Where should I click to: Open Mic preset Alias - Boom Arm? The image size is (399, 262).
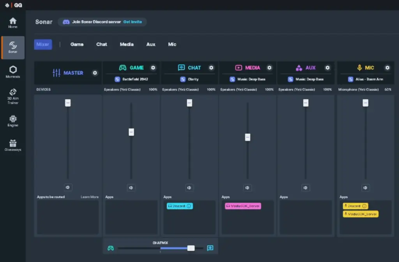tap(365, 79)
